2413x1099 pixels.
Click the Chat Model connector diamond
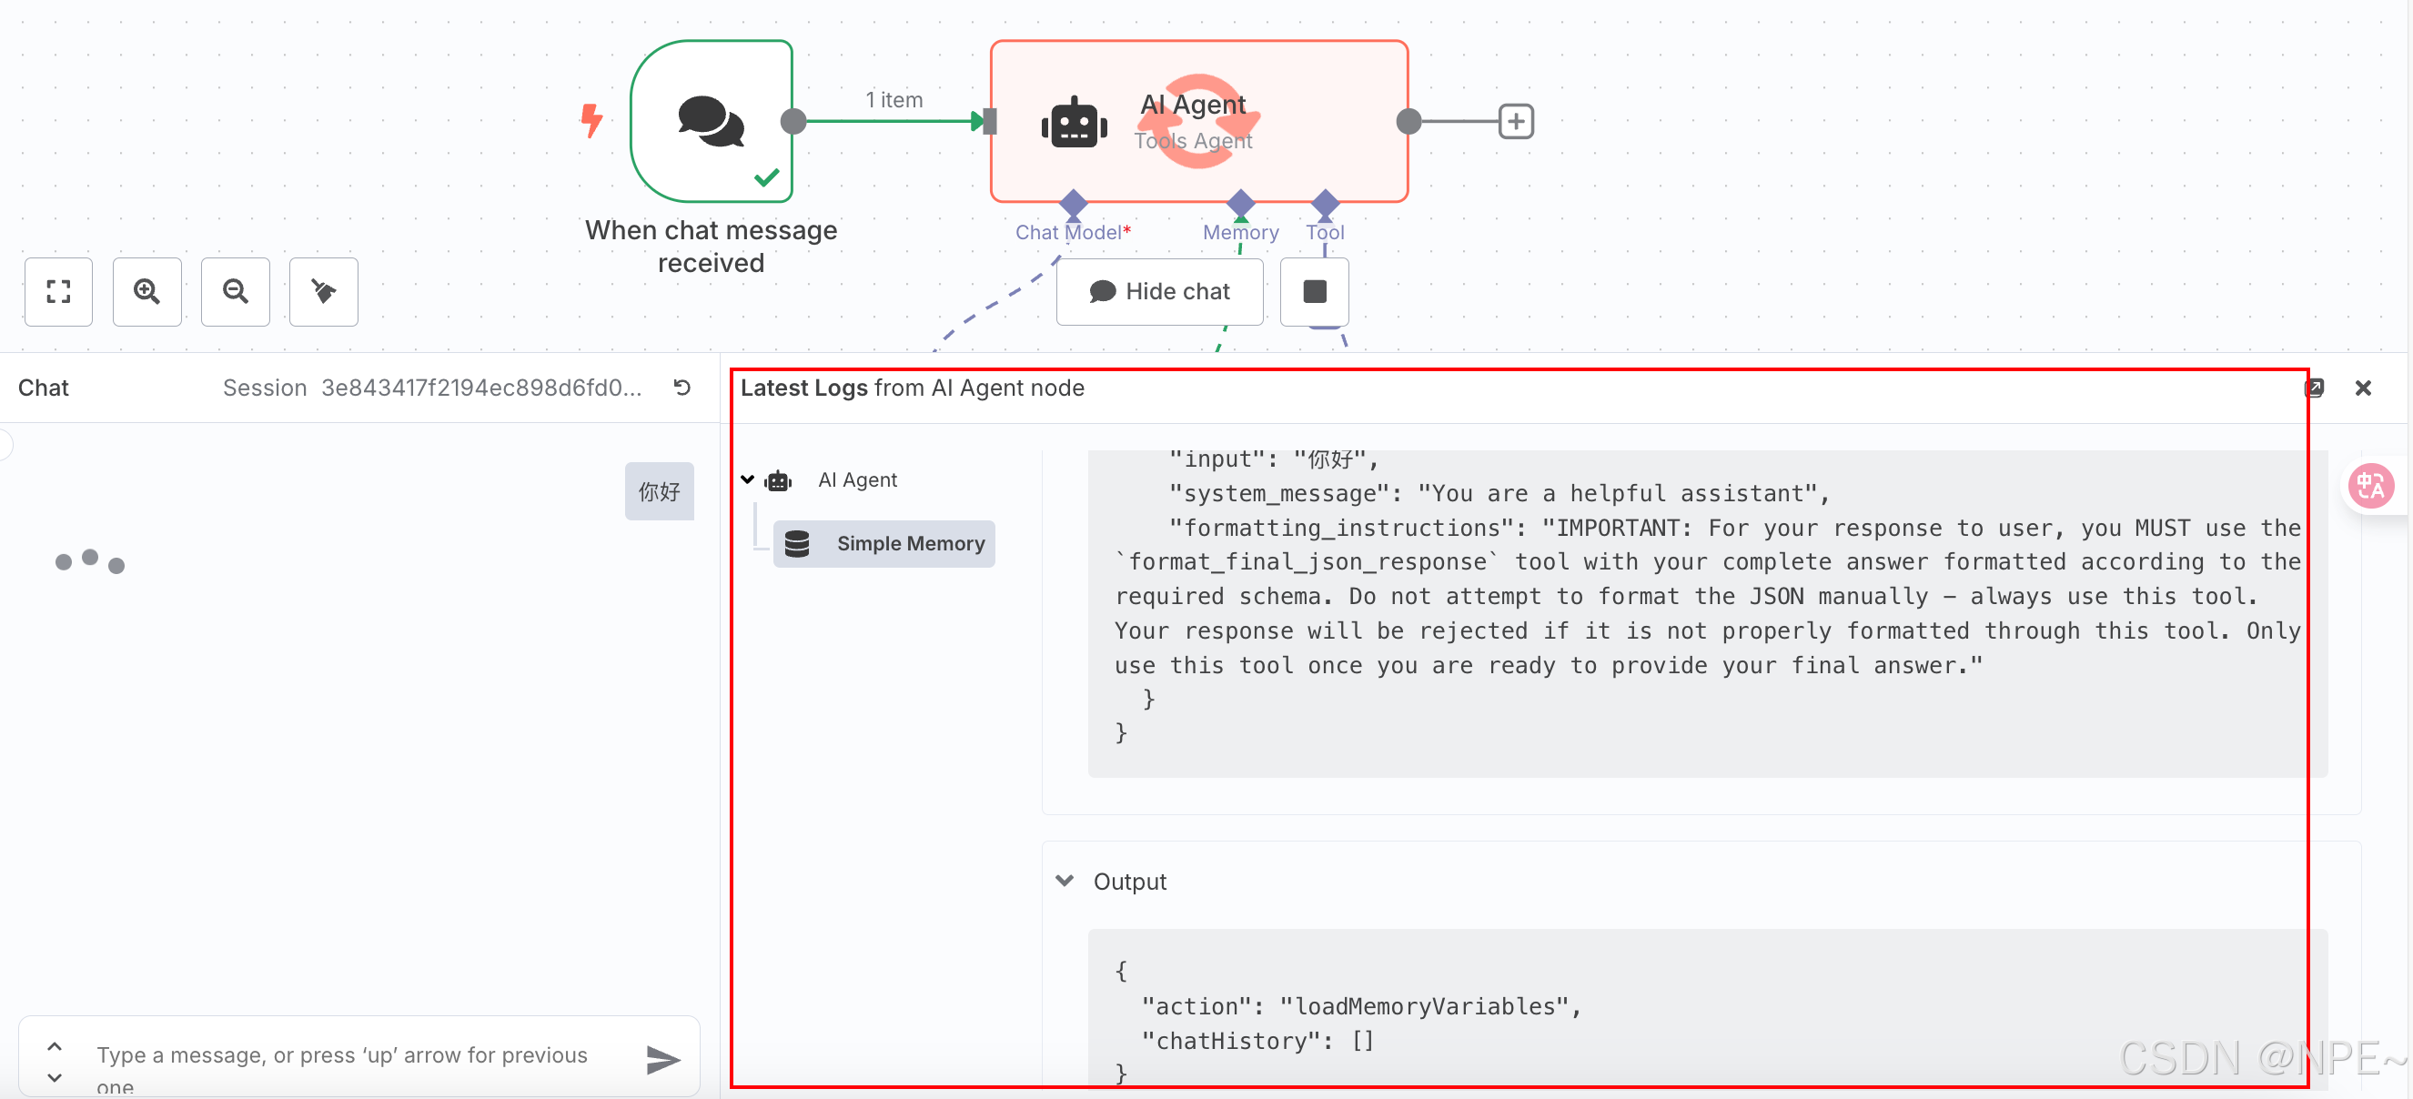[1073, 202]
